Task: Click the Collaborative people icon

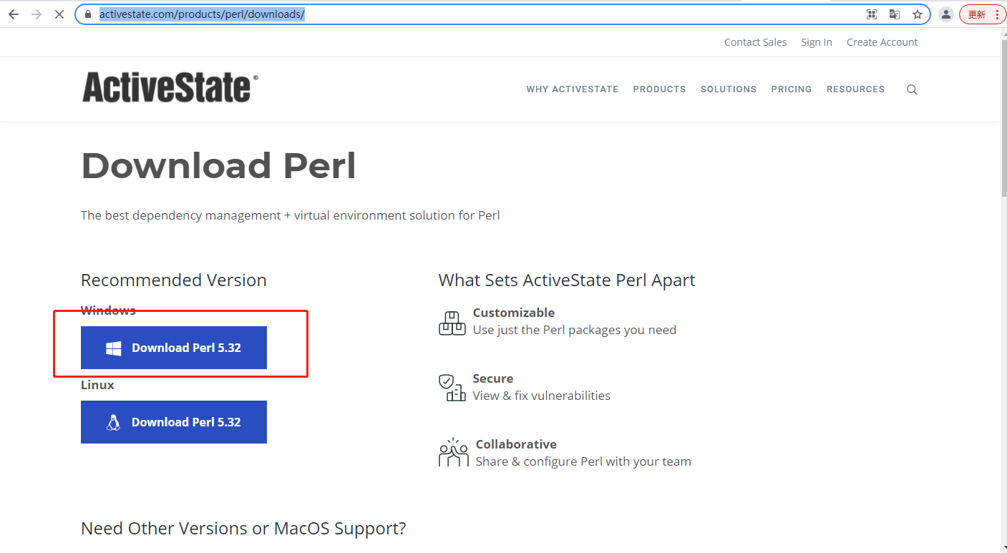Action: (453, 452)
